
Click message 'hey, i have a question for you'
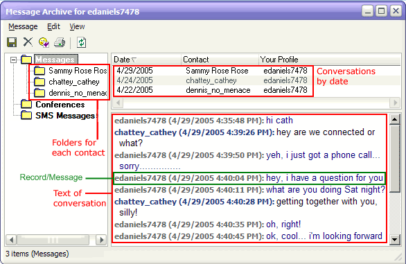(324, 178)
